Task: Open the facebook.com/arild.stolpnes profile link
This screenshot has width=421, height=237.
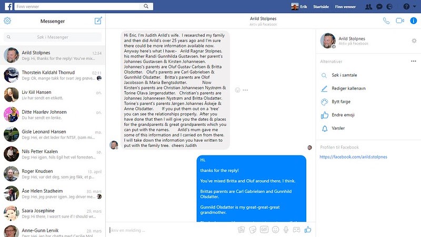Action: coord(353,157)
